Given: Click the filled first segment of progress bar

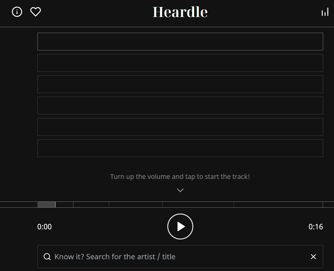Looking at the screenshot, I should (46, 205).
